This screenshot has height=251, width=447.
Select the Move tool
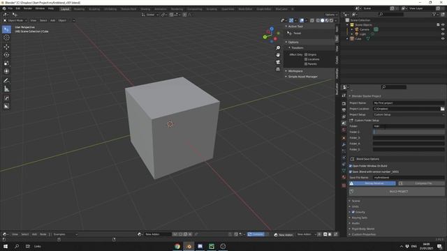[6, 47]
